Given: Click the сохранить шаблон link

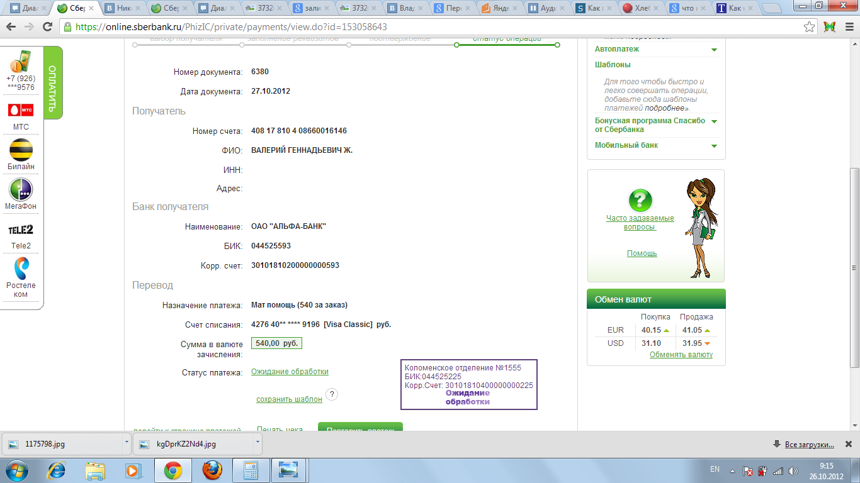Looking at the screenshot, I should (289, 399).
